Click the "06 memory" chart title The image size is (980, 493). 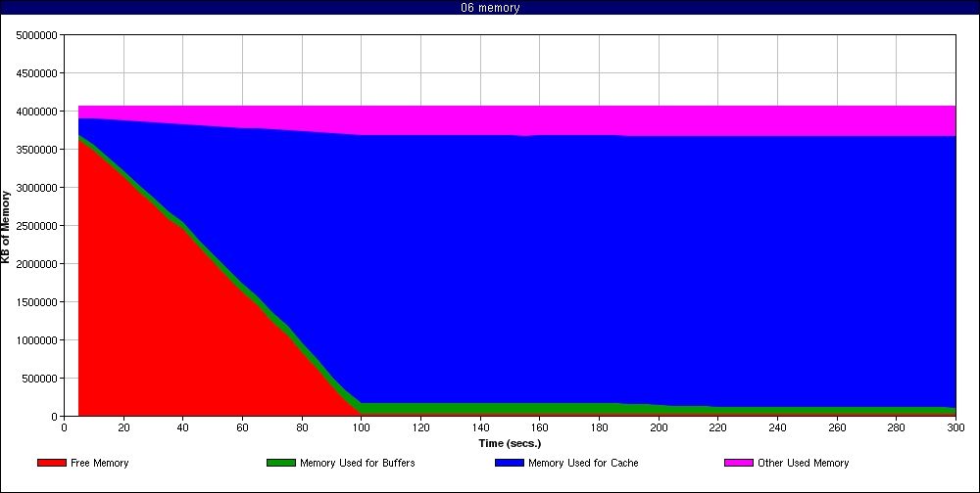pos(490,8)
